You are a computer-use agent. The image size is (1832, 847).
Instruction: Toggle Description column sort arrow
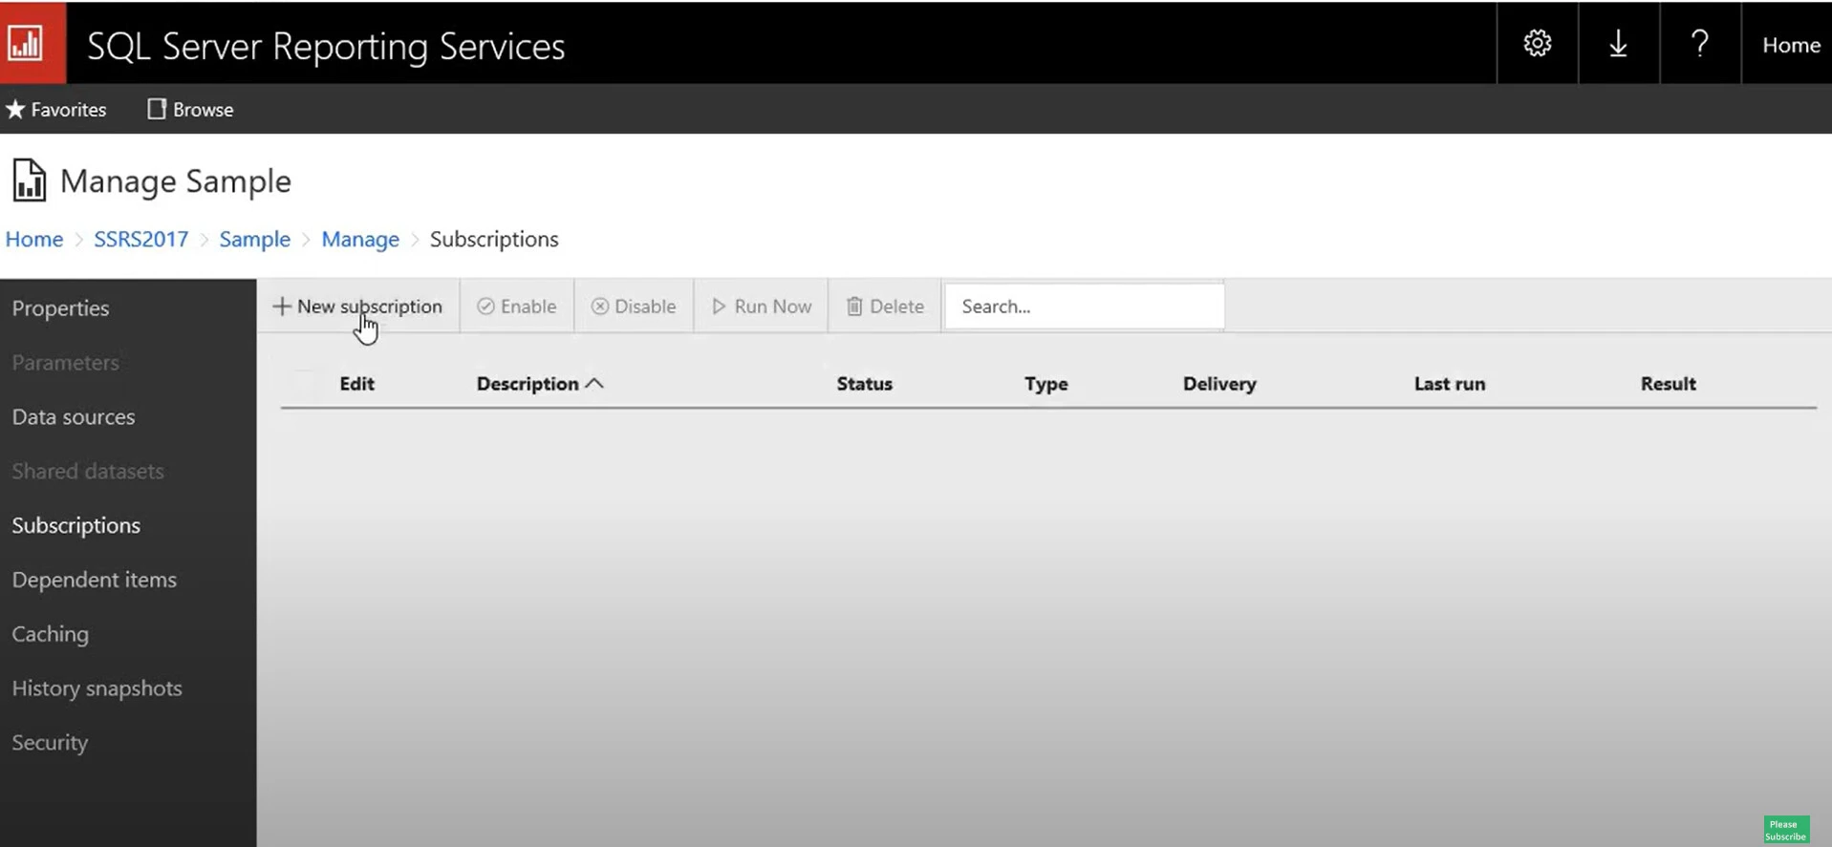coord(594,384)
